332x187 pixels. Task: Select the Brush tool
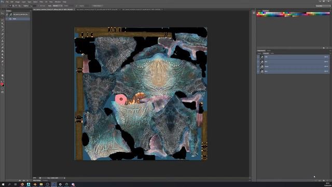pos(3,37)
